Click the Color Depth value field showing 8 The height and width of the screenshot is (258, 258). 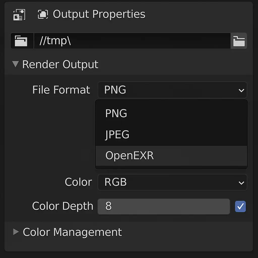[164, 206]
